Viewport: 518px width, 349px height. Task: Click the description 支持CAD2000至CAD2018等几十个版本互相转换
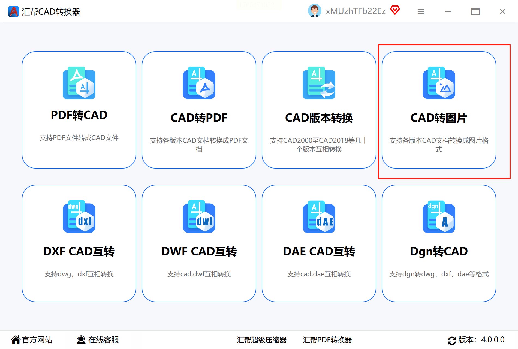coord(319,145)
